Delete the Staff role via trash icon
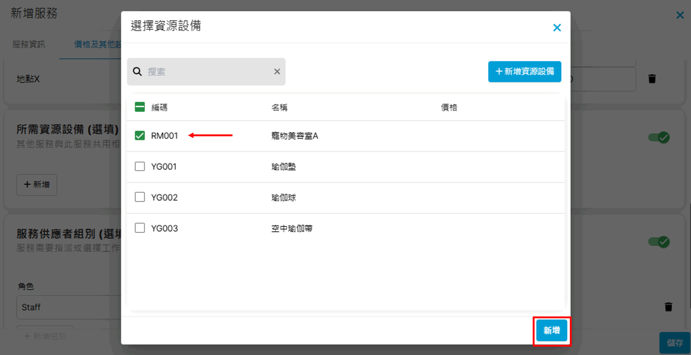 click(x=668, y=307)
